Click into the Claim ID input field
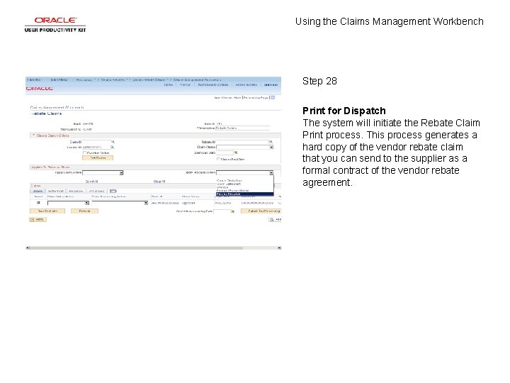The image size is (510, 383). pos(96,142)
